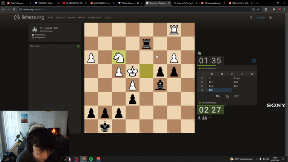This screenshot has width=288, height=162.
Task: Mute audio on Riot Games tab
Action: coord(138,3)
